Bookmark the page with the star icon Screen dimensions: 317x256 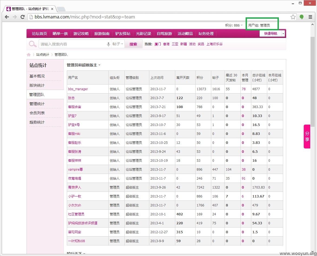pos(293,17)
